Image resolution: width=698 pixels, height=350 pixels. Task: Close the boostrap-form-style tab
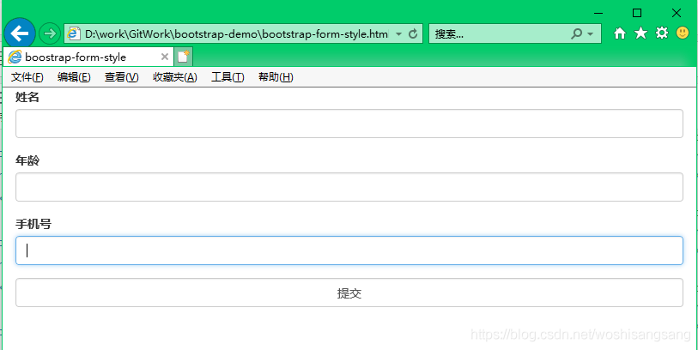click(165, 57)
